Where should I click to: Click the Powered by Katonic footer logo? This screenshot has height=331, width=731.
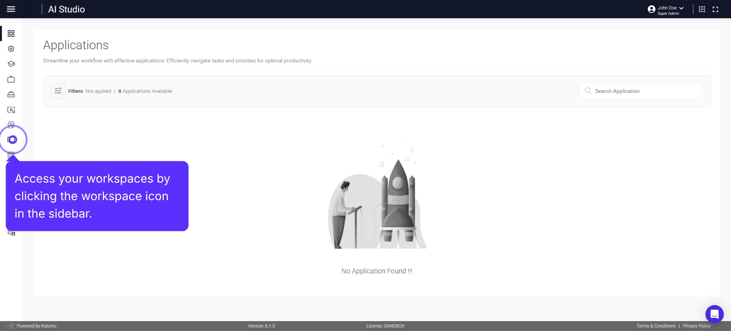click(31, 326)
